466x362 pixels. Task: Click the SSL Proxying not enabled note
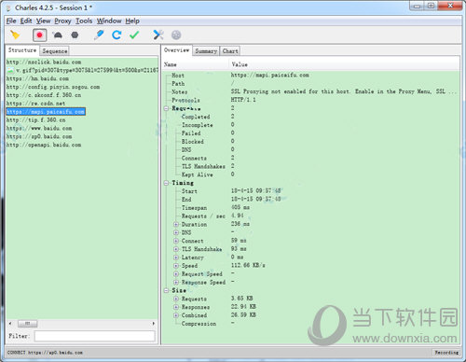(344, 91)
